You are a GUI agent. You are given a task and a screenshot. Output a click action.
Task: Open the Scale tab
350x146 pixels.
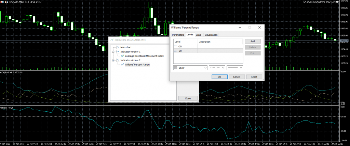click(198, 35)
